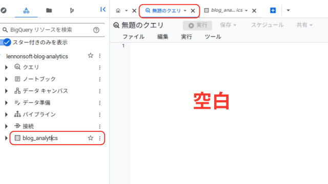
Task: Expand the ノートブック tree node
Action: coord(6,79)
